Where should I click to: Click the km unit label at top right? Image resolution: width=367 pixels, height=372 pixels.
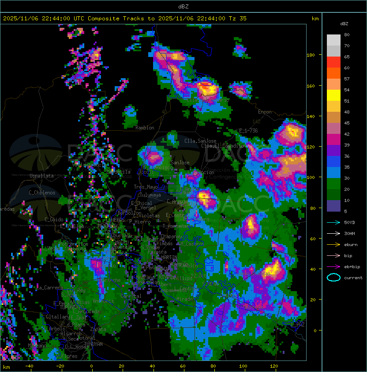click(x=315, y=19)
